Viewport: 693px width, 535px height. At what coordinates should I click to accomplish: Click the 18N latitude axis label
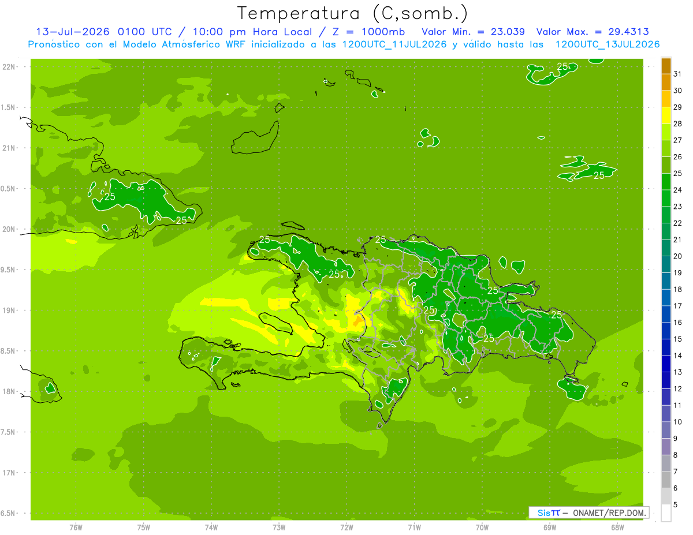[x=10, y=392]
